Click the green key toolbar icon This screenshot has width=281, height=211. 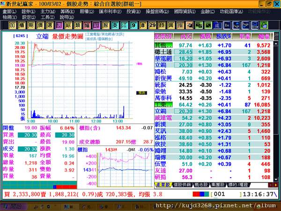[x=264, y=25]
